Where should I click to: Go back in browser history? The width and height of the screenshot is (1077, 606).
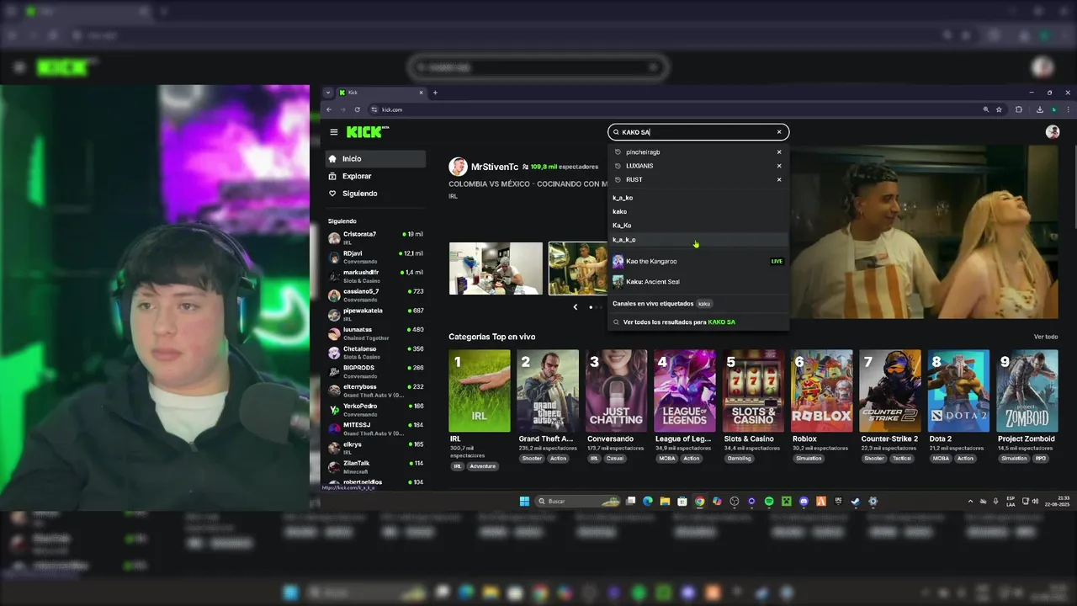point(329,109)
